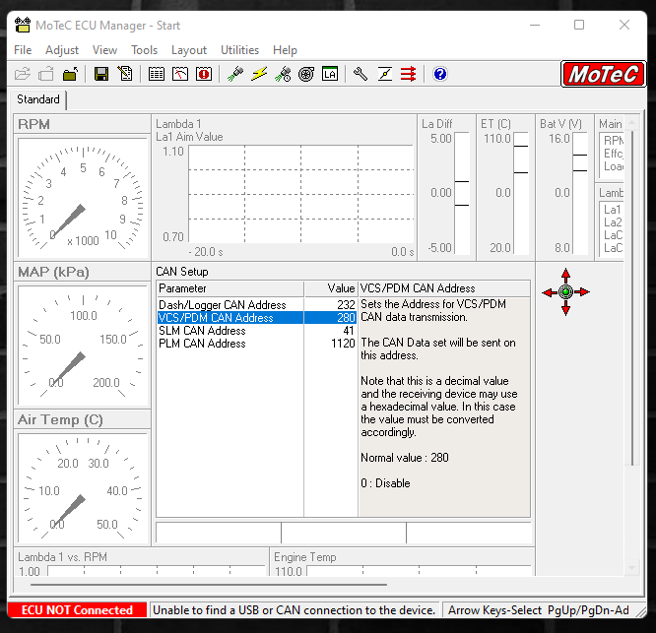The width and height of the screenshot is (656, 633).
Task: Click the red warning diagnostics icon
Action: (204, 74)
